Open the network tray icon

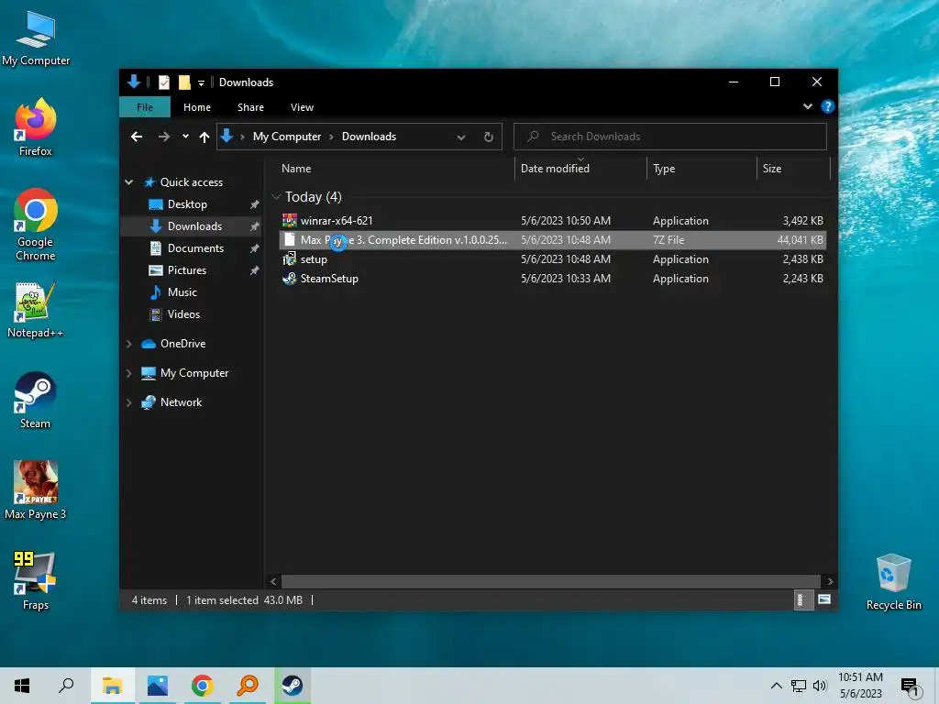click(x=799, y=686)
